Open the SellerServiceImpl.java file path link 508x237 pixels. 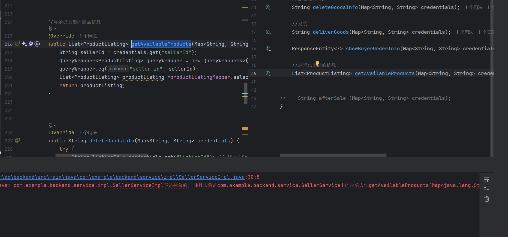pyautogui.click(x=122, y=177)
